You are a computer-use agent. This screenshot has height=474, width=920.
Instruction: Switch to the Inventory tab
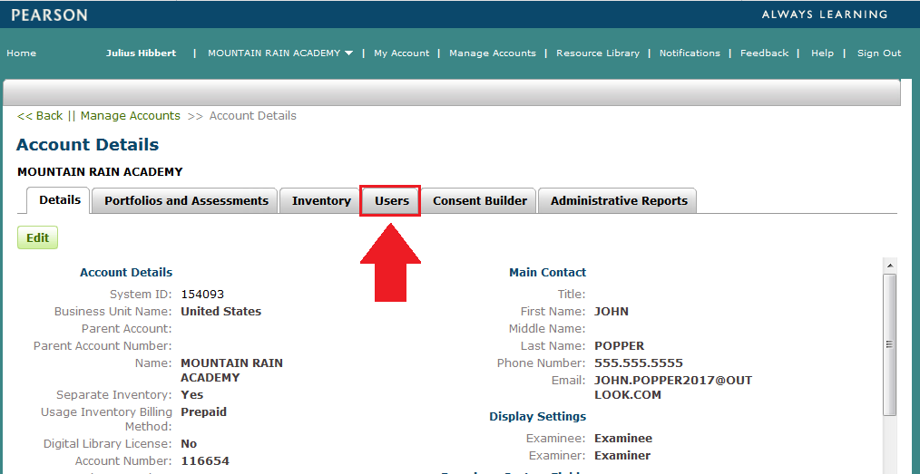321,201
